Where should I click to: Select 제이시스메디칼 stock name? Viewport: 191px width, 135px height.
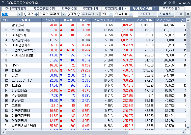(x=22, y=55)
